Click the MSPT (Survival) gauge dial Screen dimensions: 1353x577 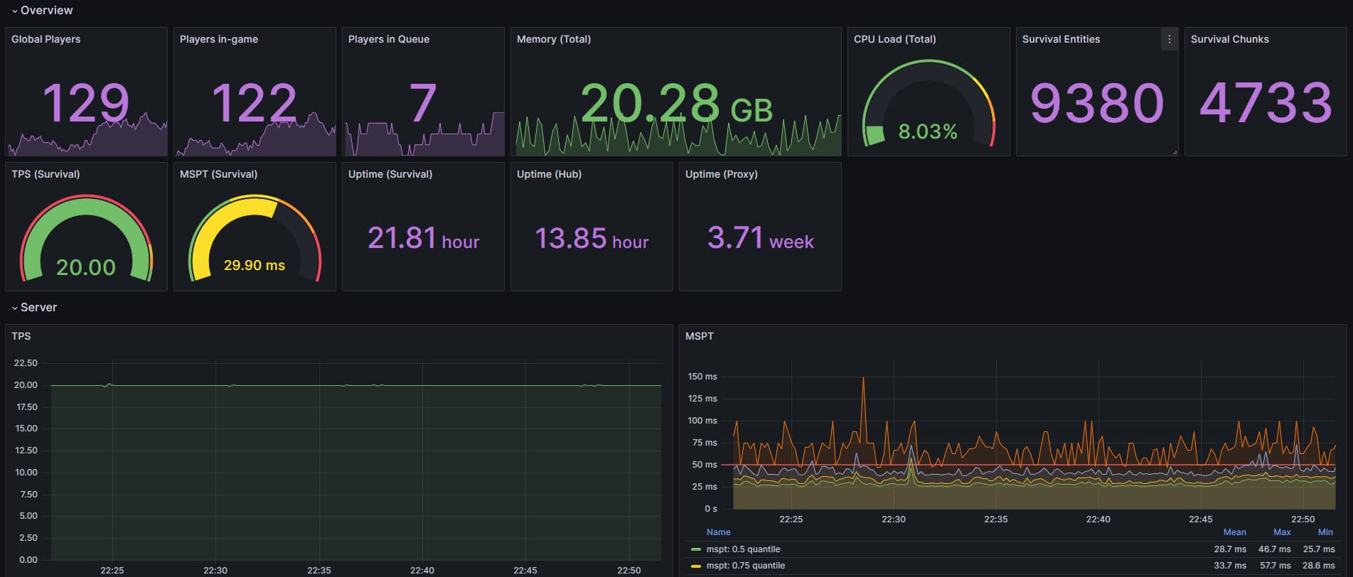(255, 240)
